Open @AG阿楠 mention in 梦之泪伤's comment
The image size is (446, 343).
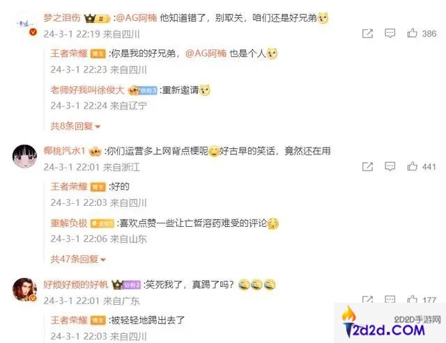(137, 18)
